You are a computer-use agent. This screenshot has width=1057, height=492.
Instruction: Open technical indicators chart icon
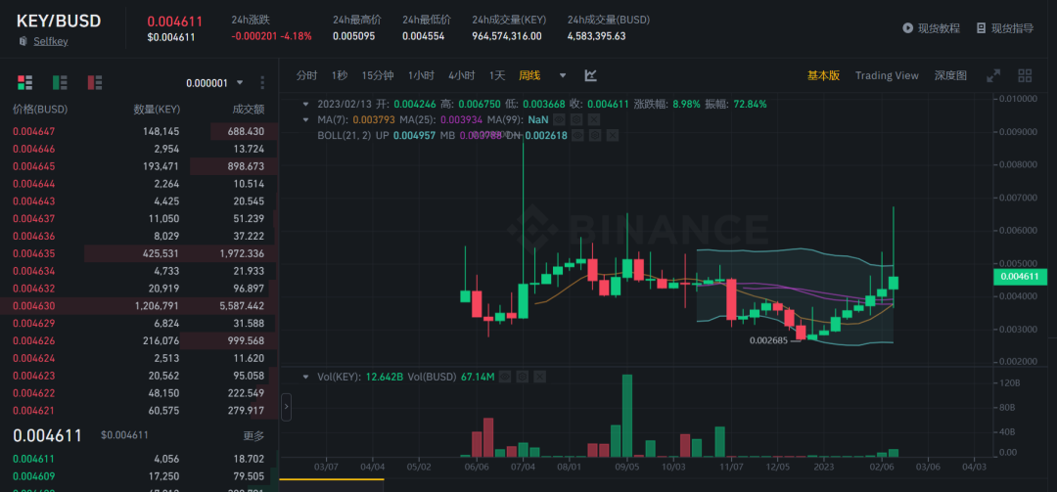point(590,75)
